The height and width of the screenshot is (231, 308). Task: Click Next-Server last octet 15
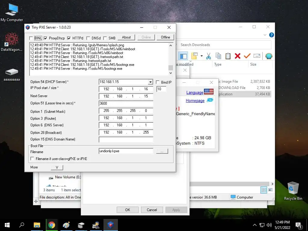(146, 96)
